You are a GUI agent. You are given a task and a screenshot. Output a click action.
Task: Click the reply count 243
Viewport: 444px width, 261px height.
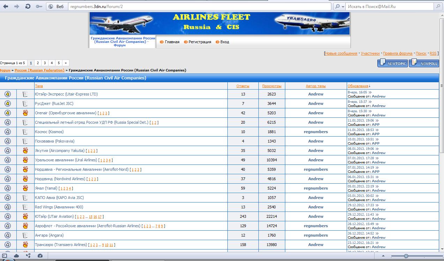pos(243,216)
